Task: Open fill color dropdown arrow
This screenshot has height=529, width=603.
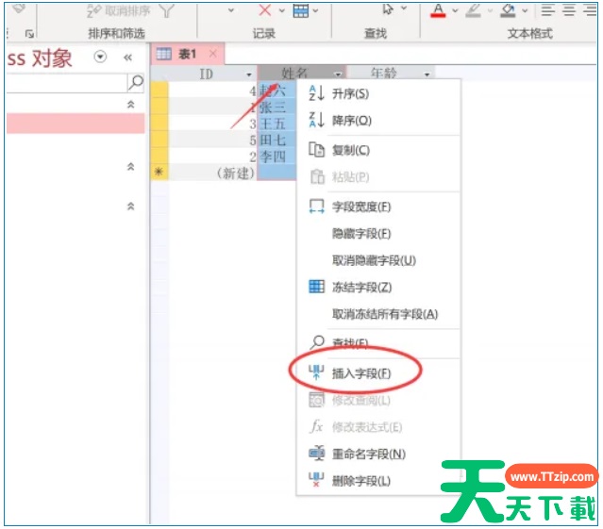Action: [x=525, y=10]
